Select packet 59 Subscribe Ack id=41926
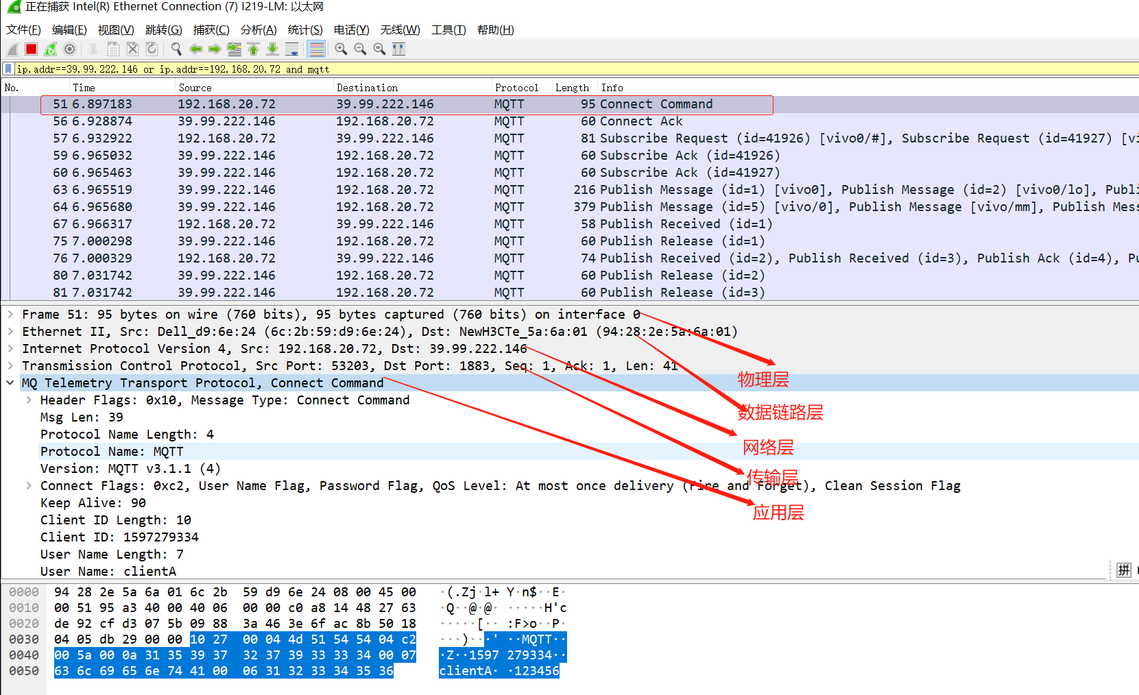The image size is (1139, 695). click(x=569, y=156)
